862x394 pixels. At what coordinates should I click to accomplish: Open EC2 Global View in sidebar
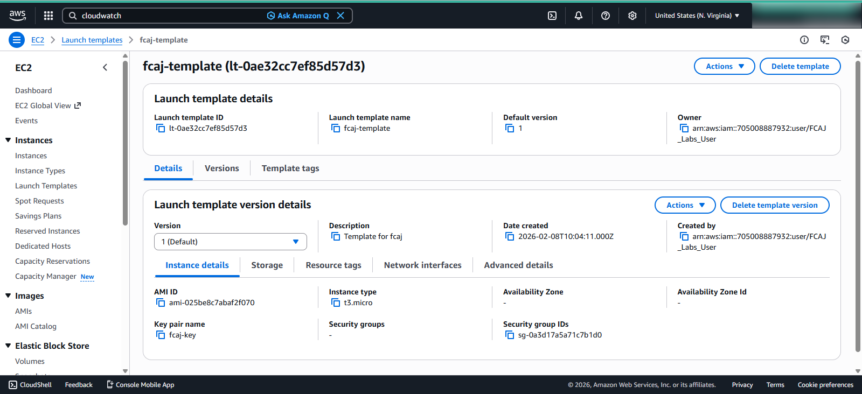click(x=48, y=105)
